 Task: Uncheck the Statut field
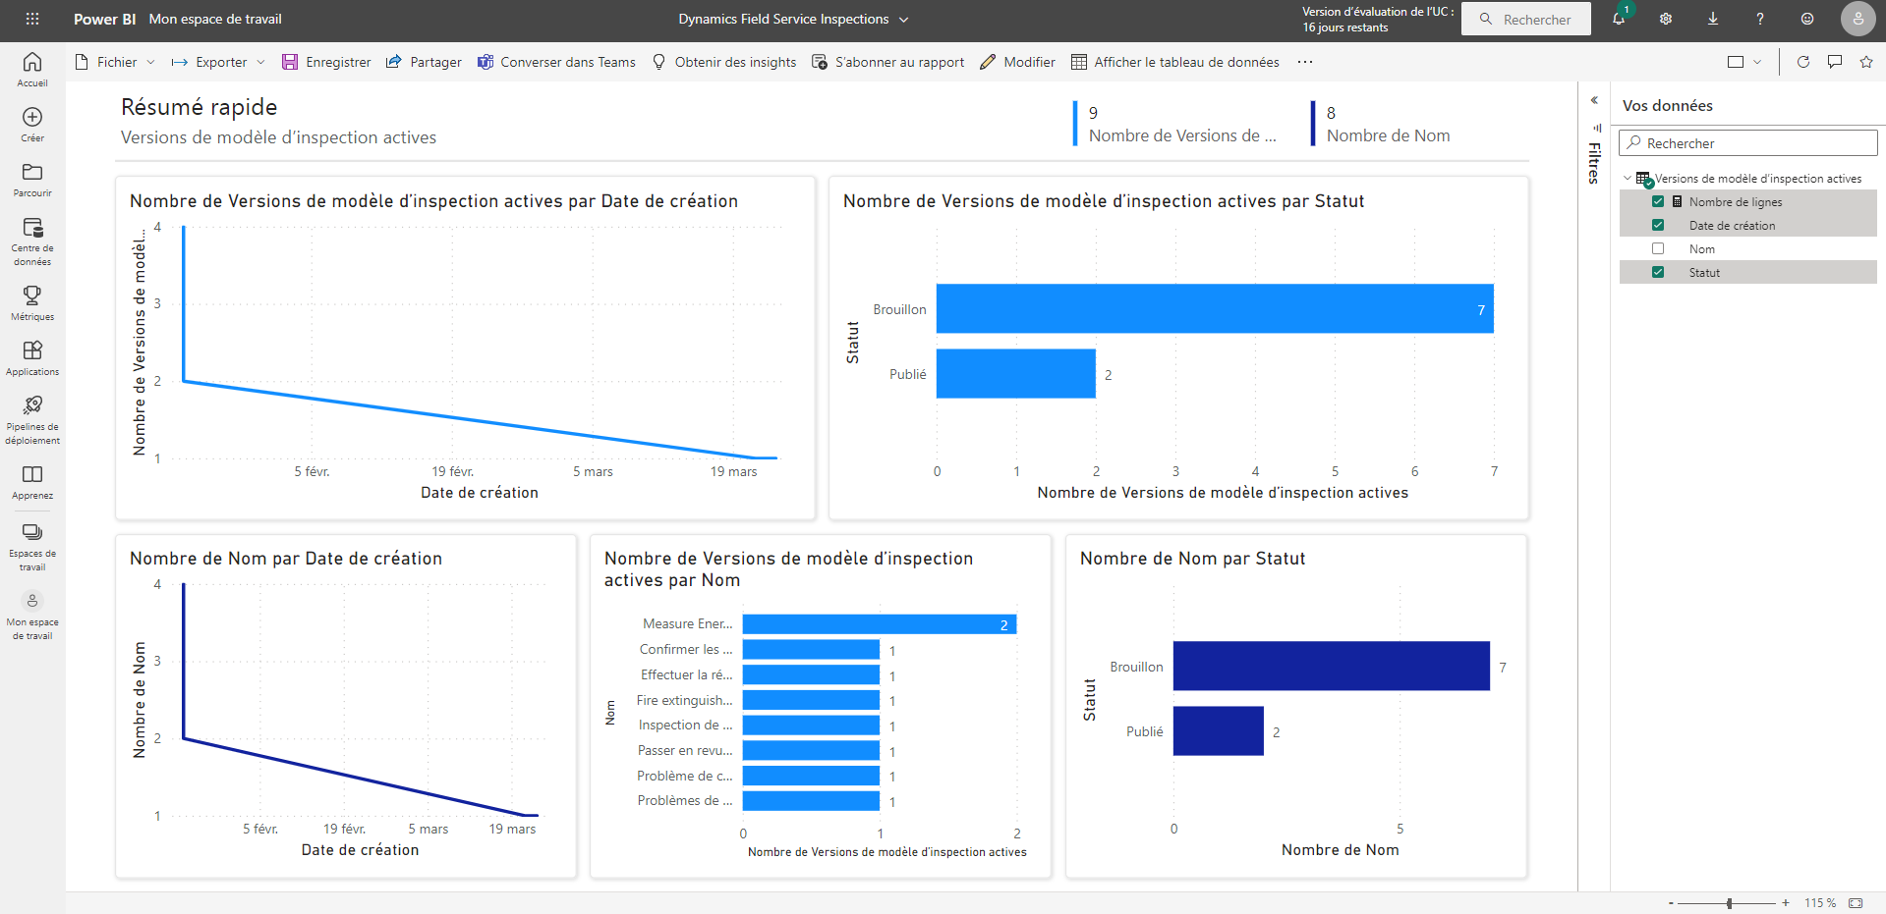pos(1658,272)
